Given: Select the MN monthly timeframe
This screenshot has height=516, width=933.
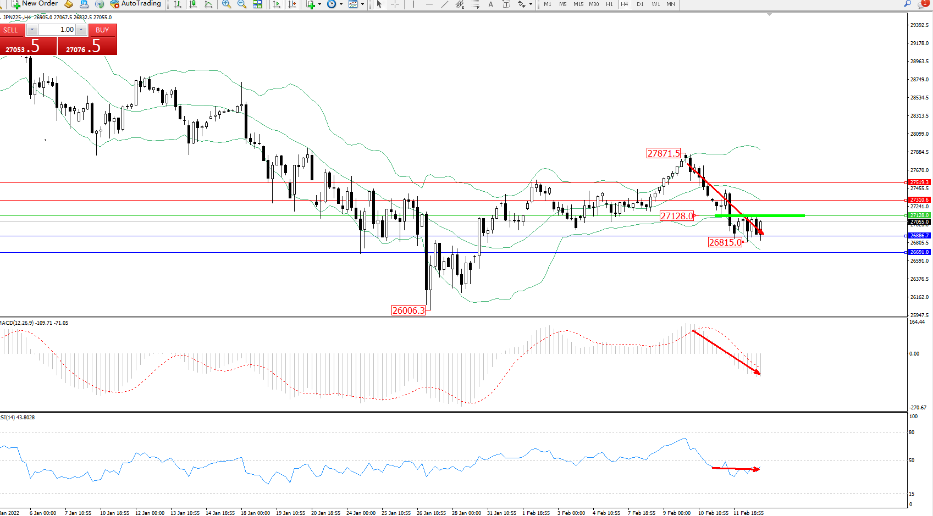Looking at the screenshot, I should pos(671,4).
